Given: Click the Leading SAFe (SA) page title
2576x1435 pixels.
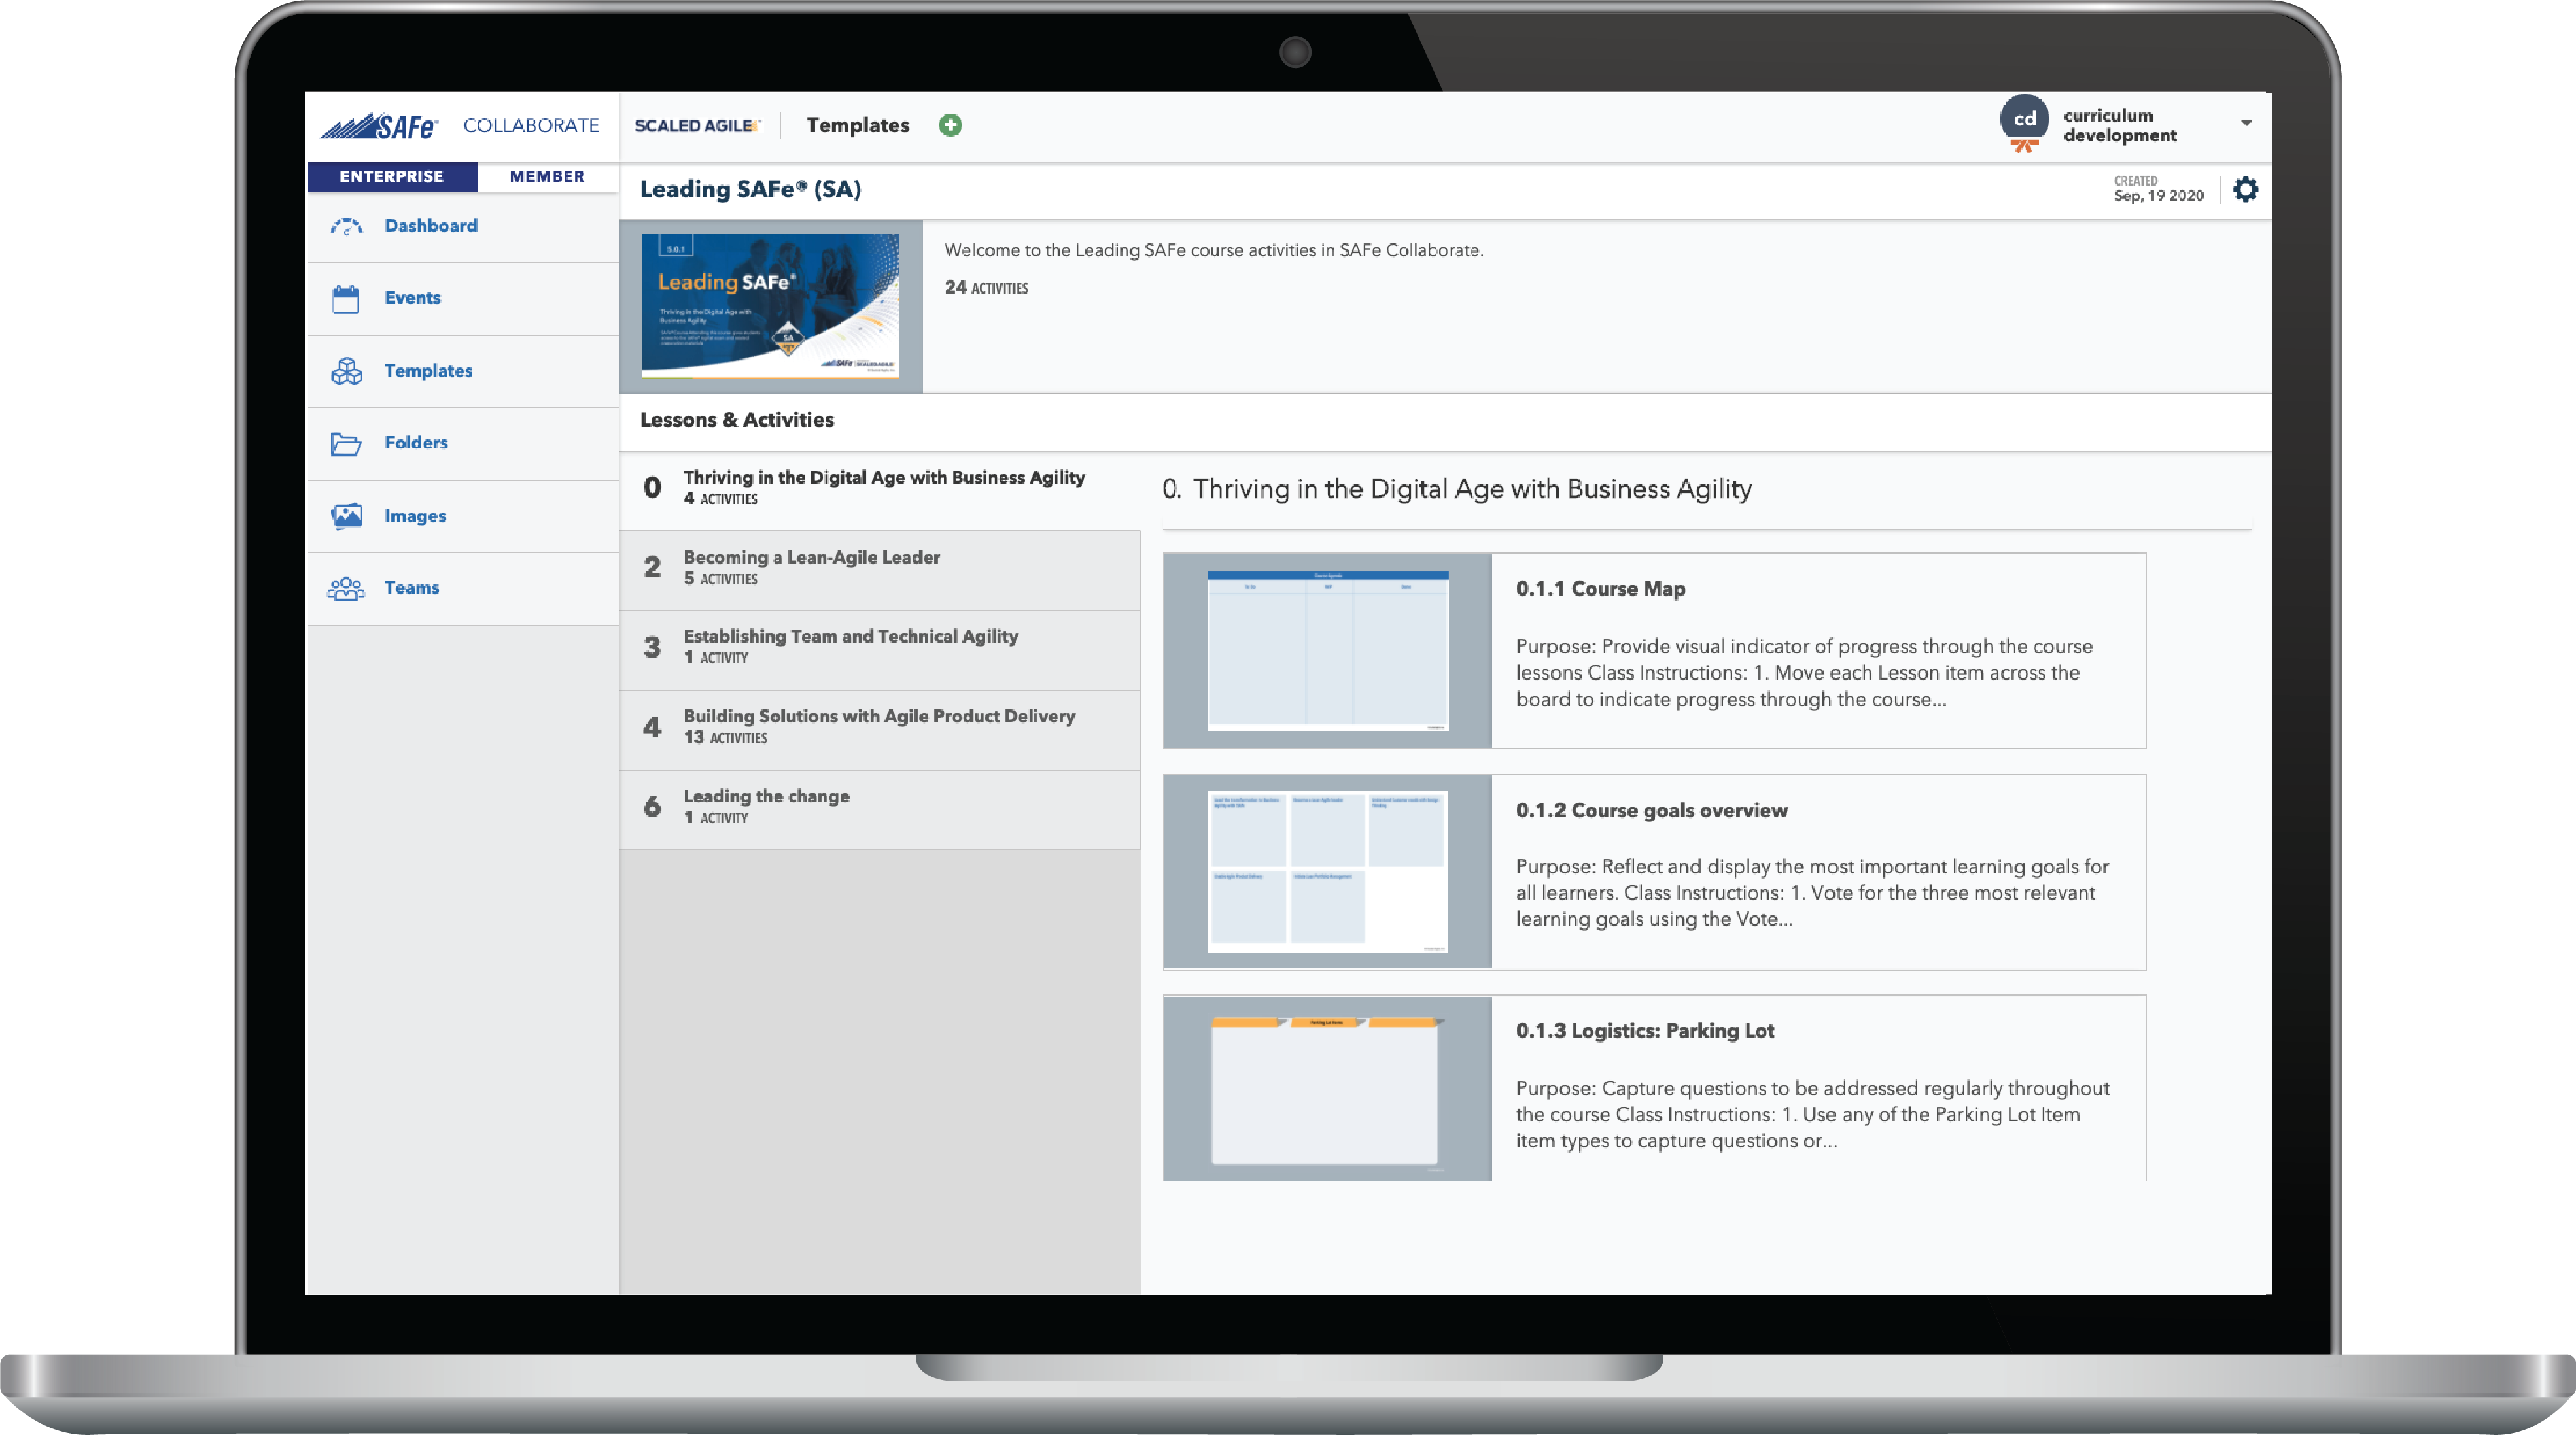Looking at the screenshot, I should point(750,189).
